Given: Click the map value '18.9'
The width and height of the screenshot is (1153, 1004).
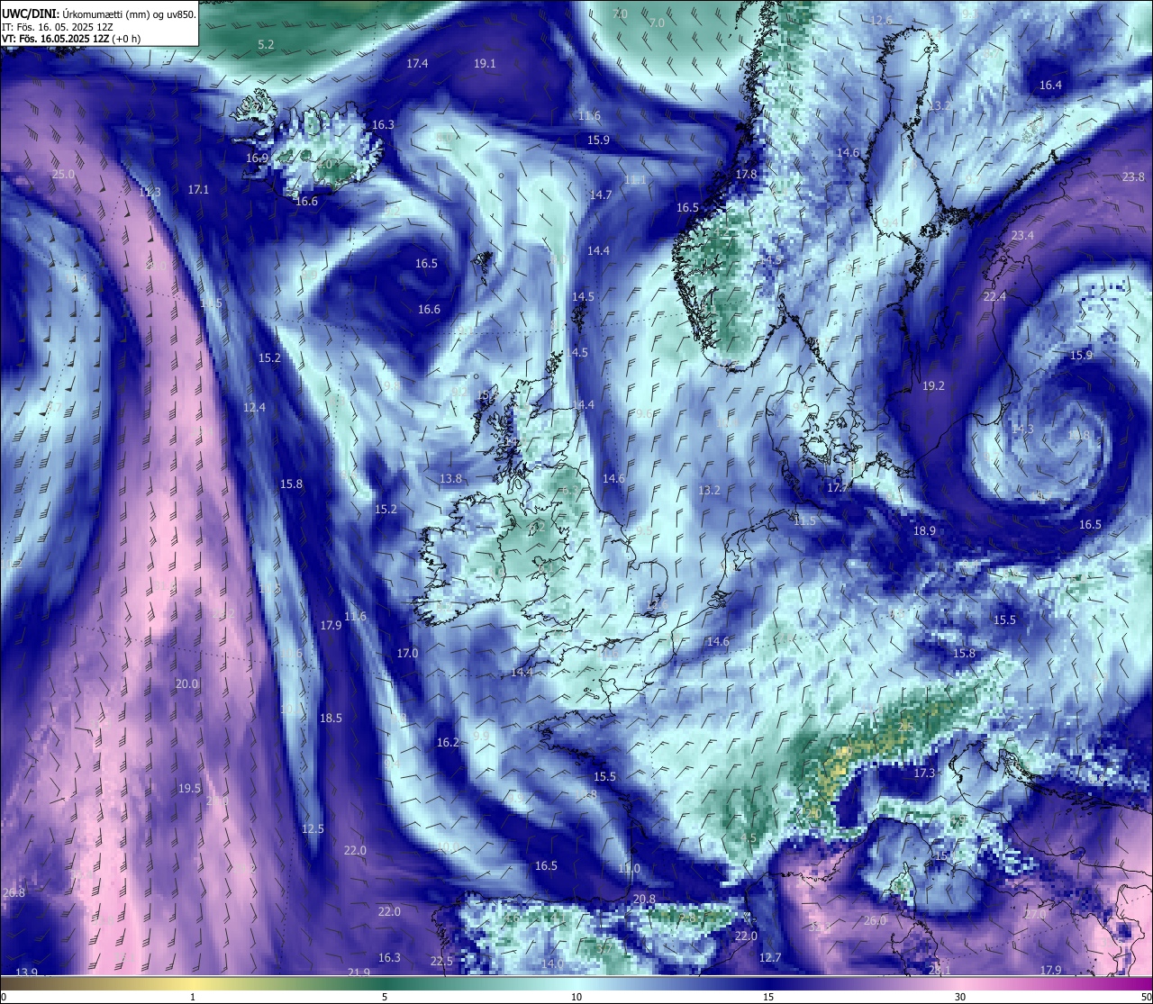Looking at the screenshot, I should [924, 531].
